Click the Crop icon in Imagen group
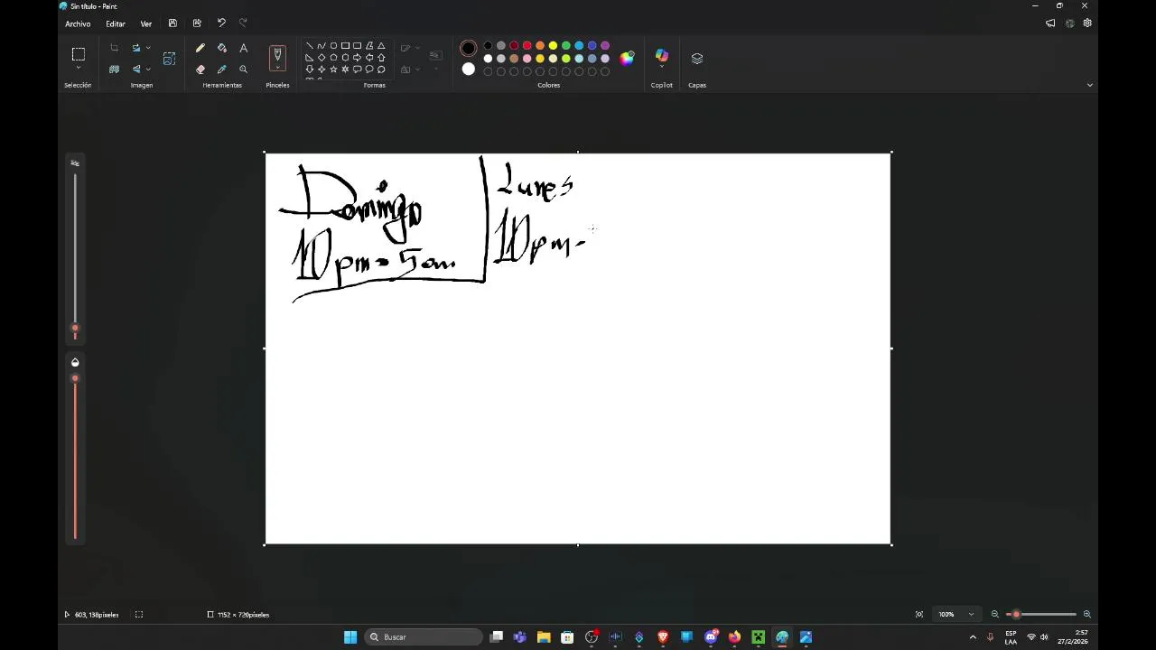The width and height of the screenshot is (1156, 650). point(115,48)
